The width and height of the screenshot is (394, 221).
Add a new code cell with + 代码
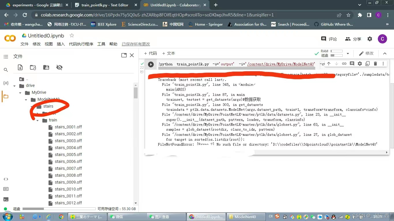point(150,53)
